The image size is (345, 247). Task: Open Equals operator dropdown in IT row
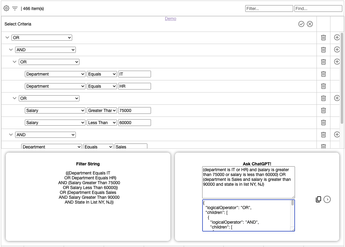(x=102, y=74)
